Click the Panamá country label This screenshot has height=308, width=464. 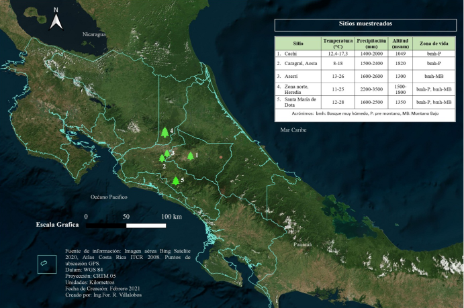click(302, 245)
